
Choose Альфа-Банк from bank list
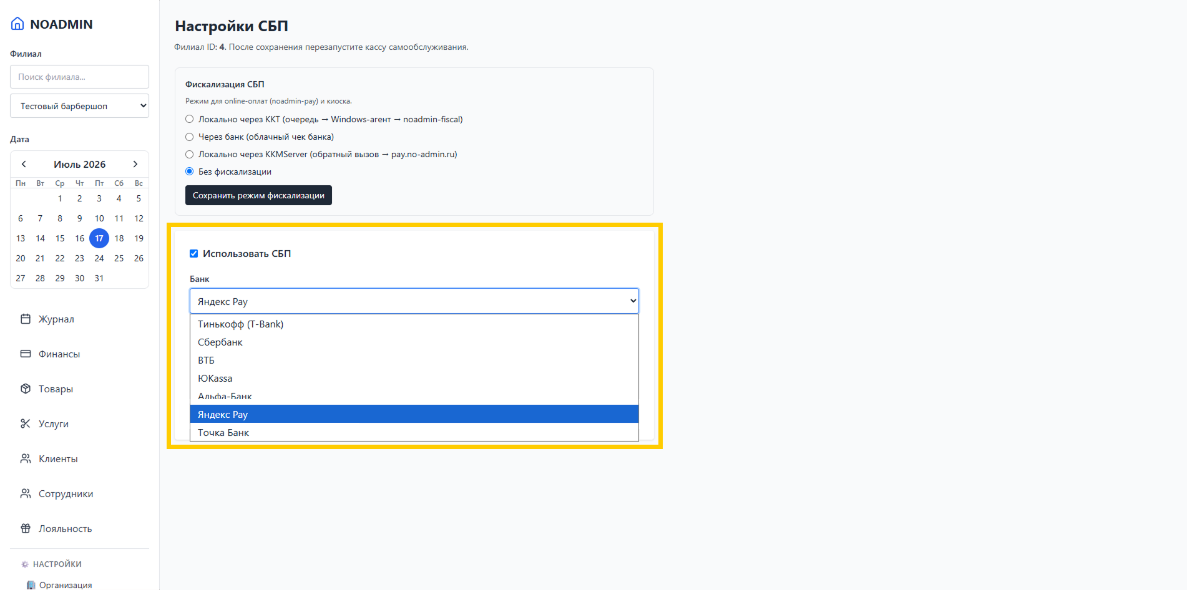pos(414,396)
